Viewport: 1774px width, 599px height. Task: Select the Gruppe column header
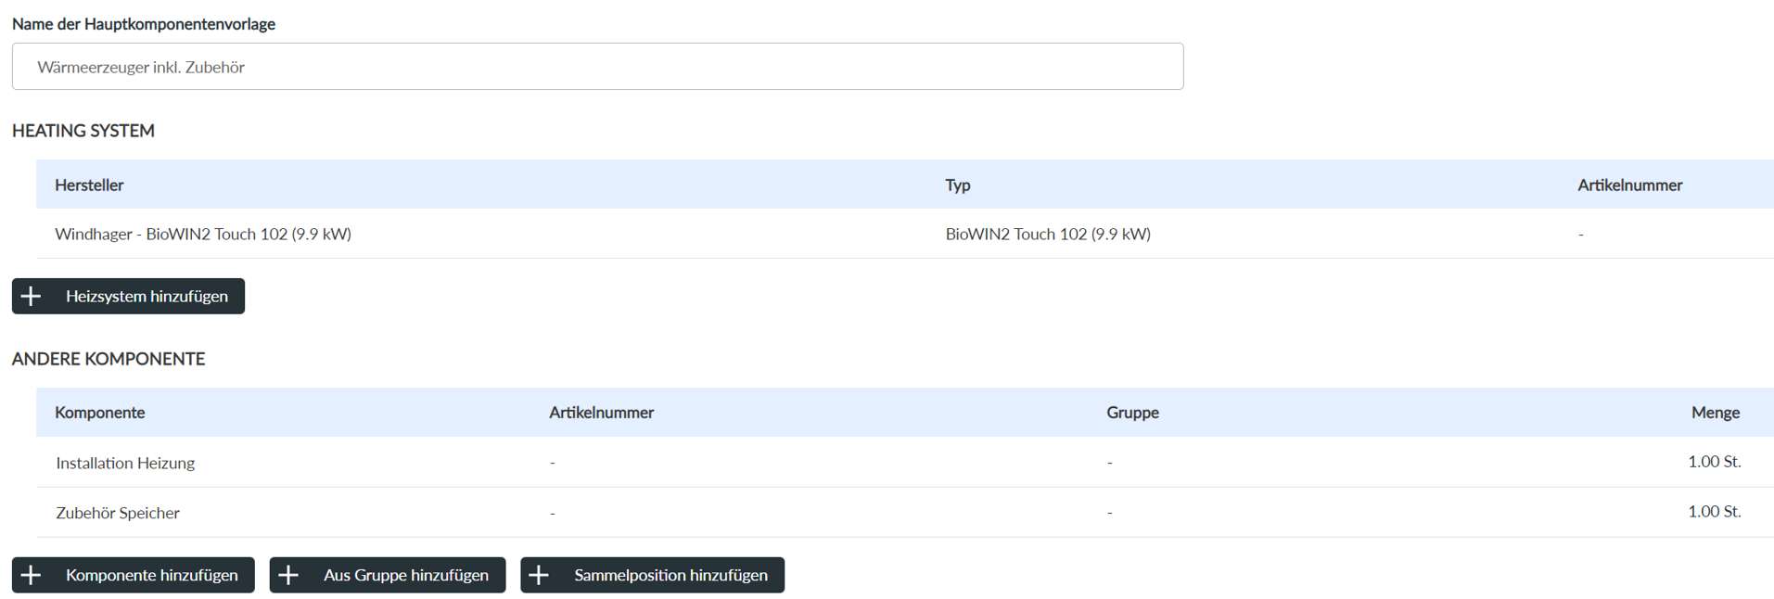point(1132,413)
